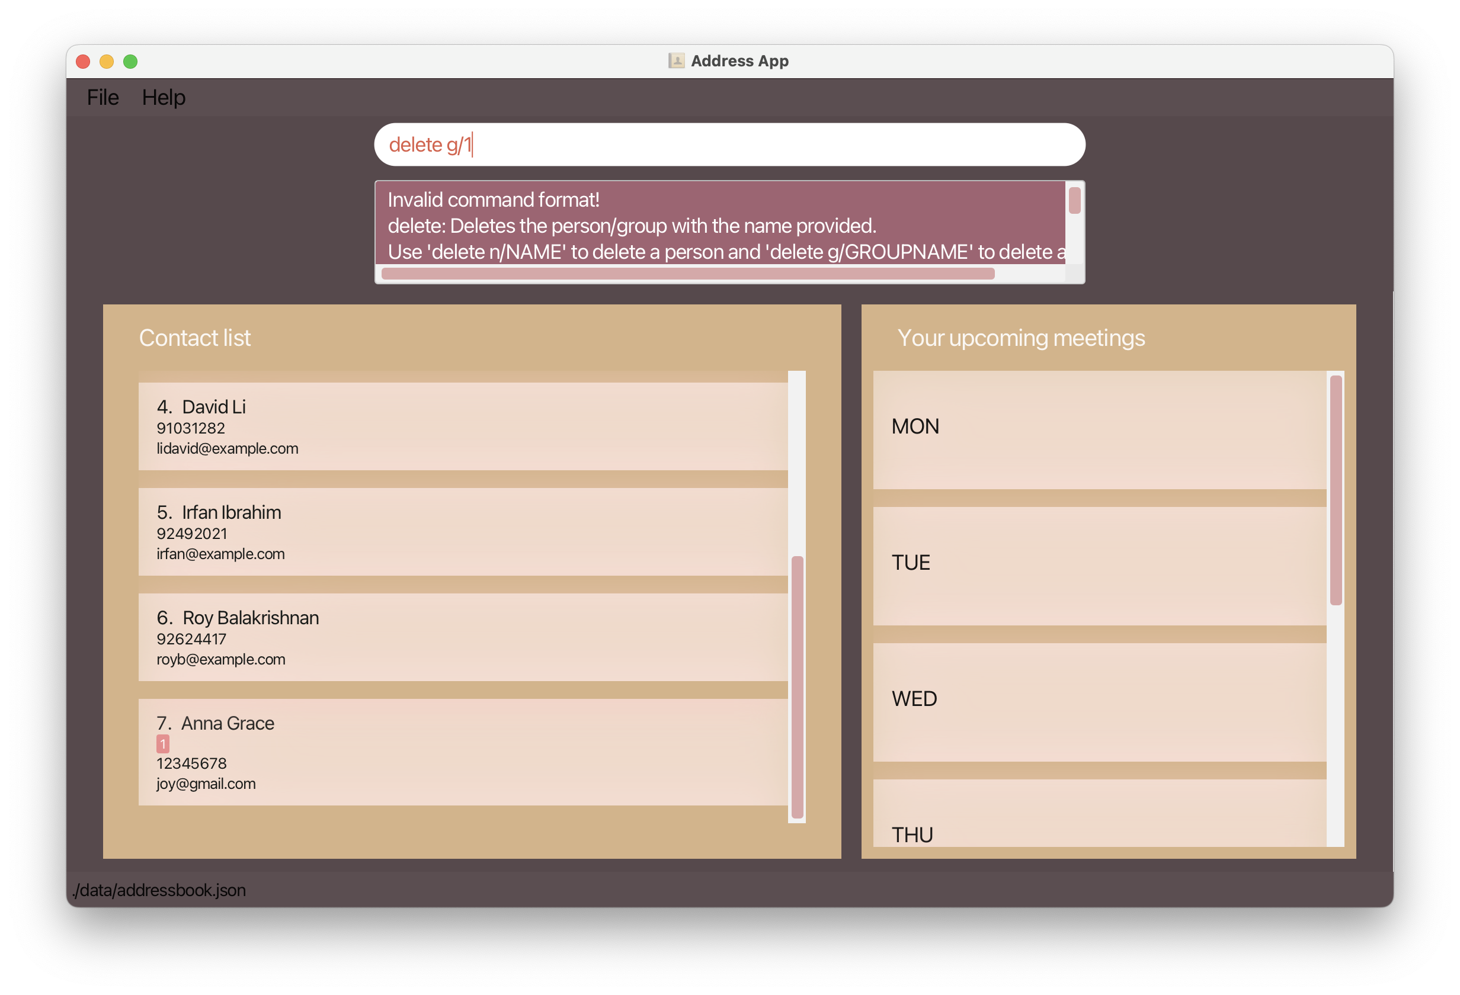Click the green fullscreen window button

[x=130, y=62]
